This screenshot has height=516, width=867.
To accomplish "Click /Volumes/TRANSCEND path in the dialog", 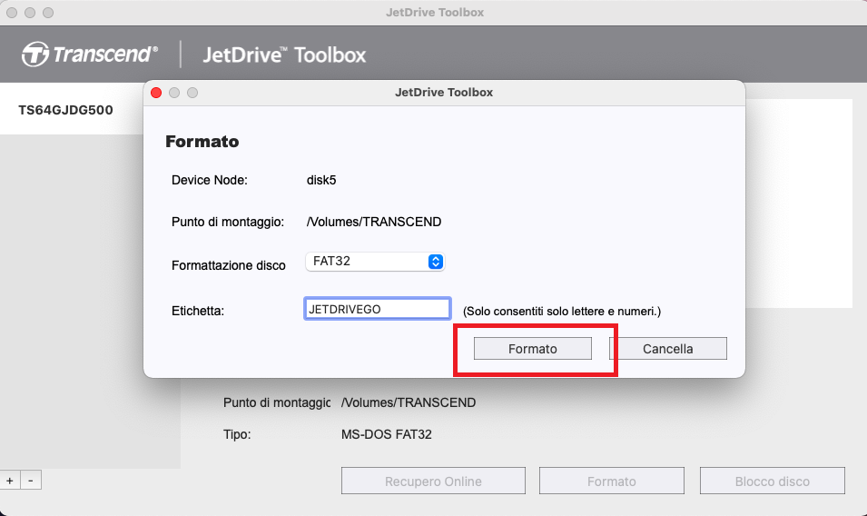I will (x=374, y=222).
